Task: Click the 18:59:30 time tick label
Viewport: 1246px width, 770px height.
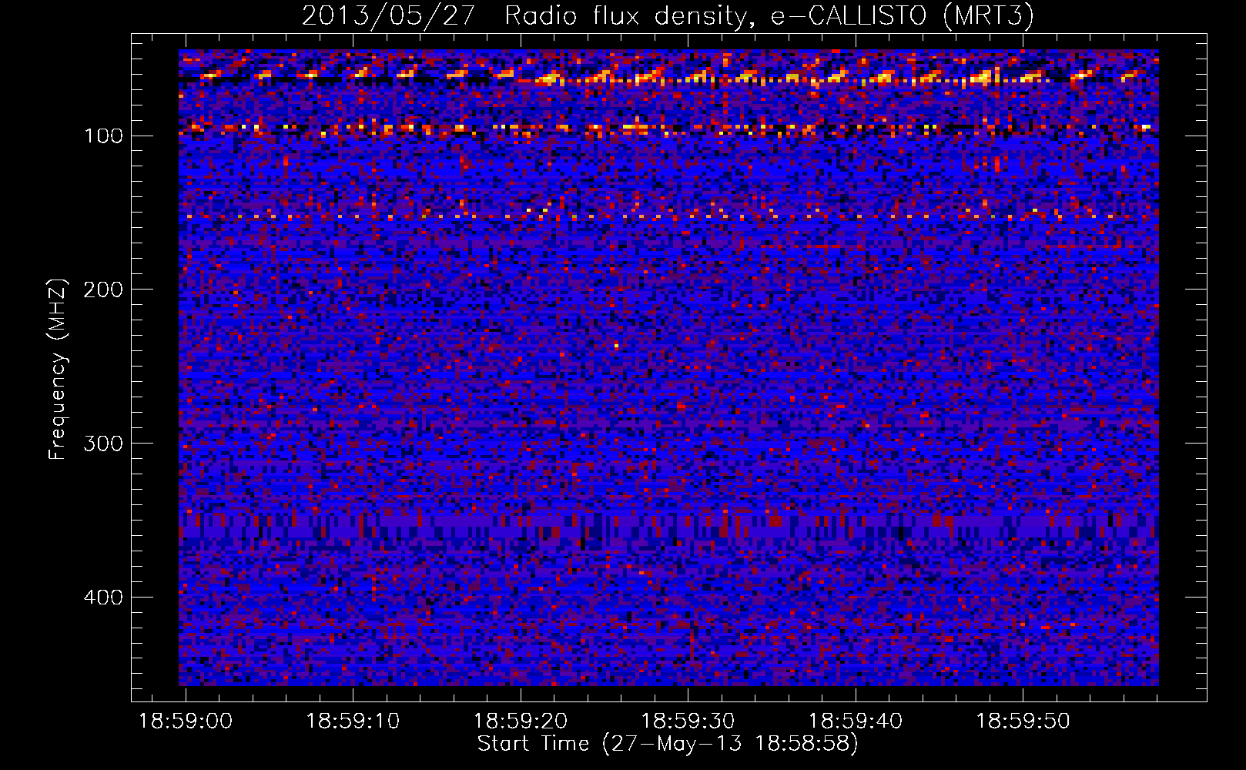Action: pyautogui.click(x=688, y=721)
